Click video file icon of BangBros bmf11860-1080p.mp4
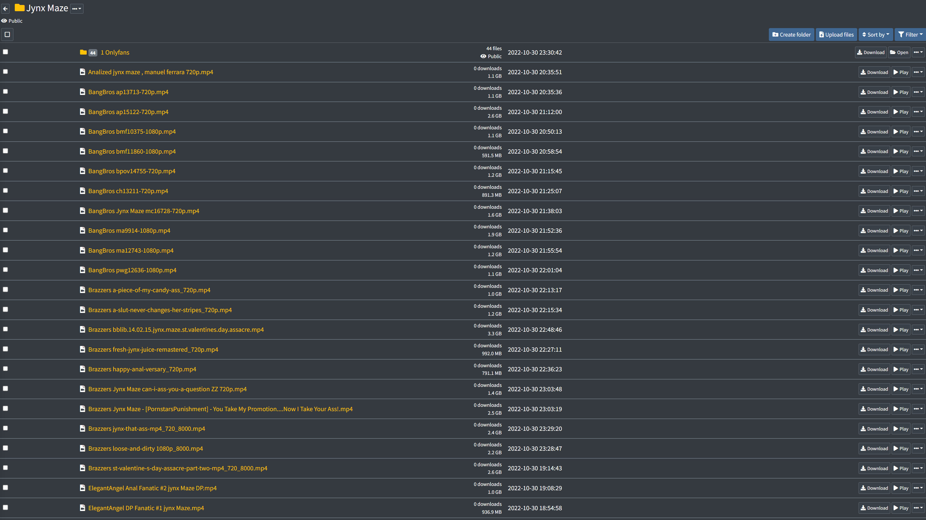The image size is (926, 520). (x=83, y=151)
